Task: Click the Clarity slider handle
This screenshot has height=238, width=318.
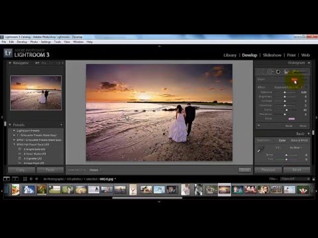Action: (287, 110)
